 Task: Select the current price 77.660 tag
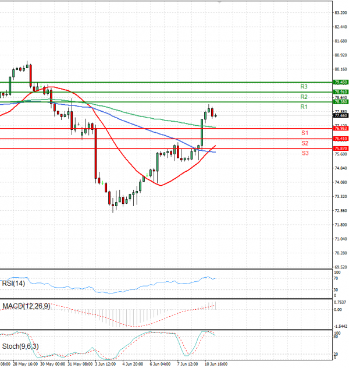pyautogui.click(x=340, y=115)
